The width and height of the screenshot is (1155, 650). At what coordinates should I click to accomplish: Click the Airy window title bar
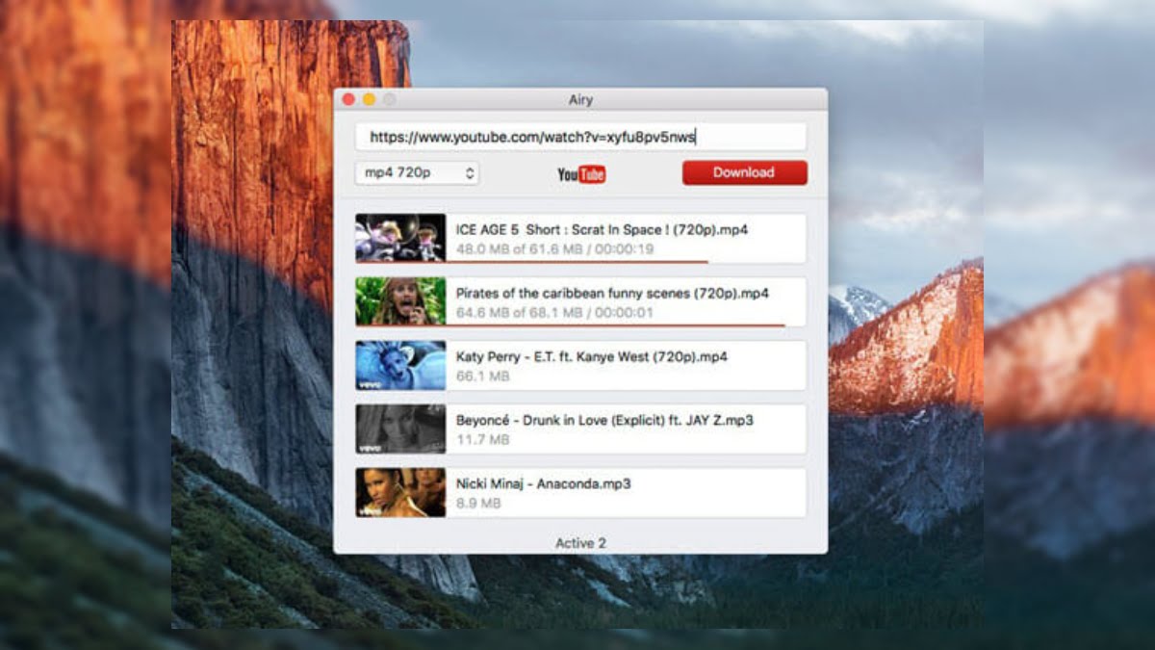click(579, 99)
